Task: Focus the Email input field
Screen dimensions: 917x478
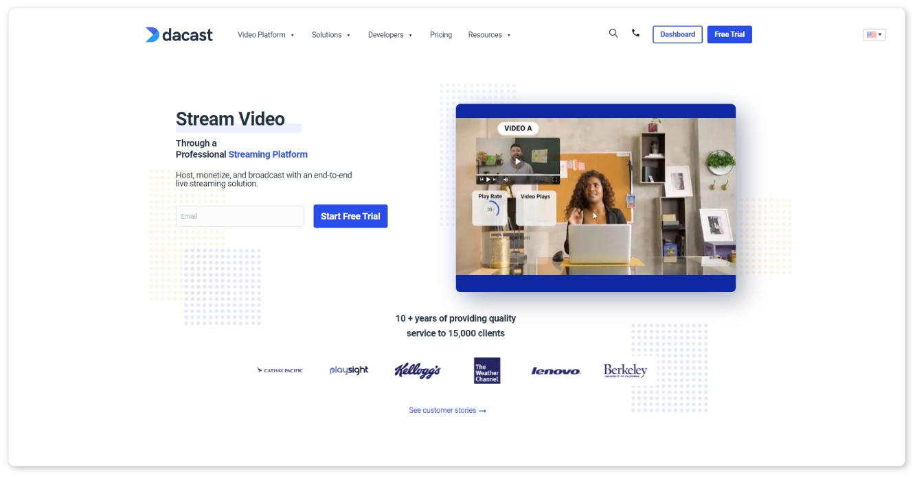Action: point(240,217)
